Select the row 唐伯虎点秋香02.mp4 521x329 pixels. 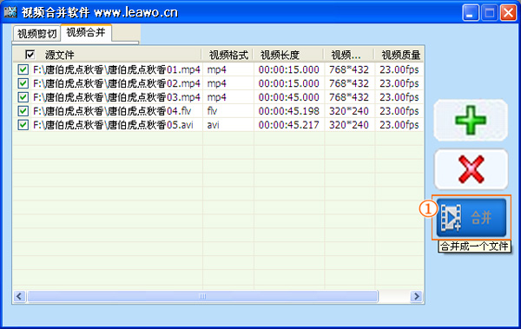coord(218,83)
